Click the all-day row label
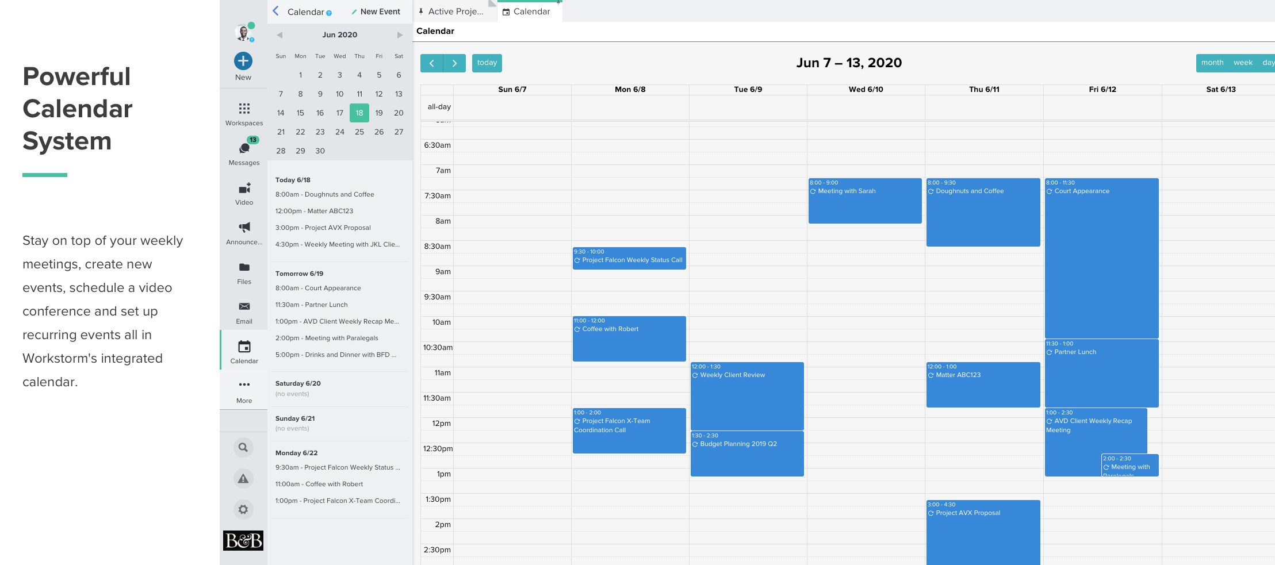The image size is (1275, 565). (x=439, y=107)
